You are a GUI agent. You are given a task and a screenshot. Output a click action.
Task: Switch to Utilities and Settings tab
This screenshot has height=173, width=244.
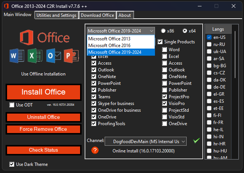(x=57, y=15)
